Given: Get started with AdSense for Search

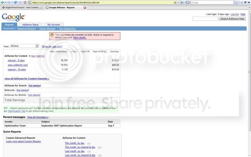Looking at the screenshot, I should click(35, 85).
